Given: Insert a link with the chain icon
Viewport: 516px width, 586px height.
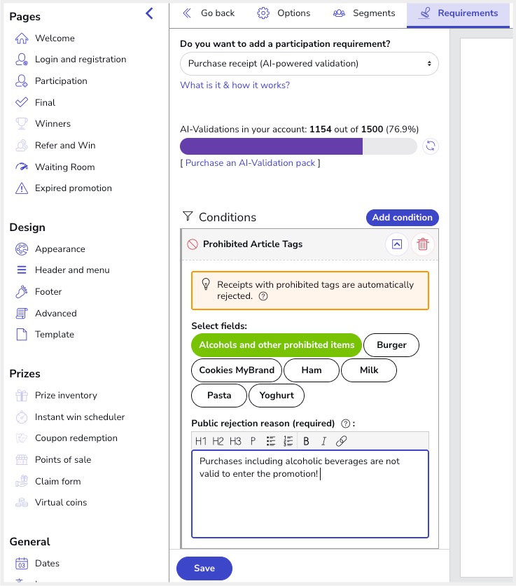Looking at the screenshot, I should [x=341, y=441].
